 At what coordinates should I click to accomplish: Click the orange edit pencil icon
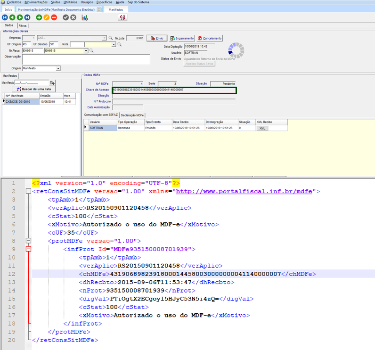tap(47, 17)
